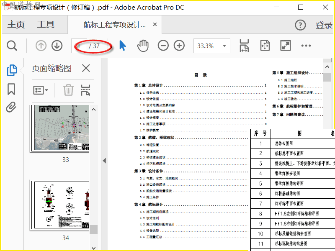Click the fit one full page icon
The height and width of the screenshot is (251, 335).
pos(265,46)
